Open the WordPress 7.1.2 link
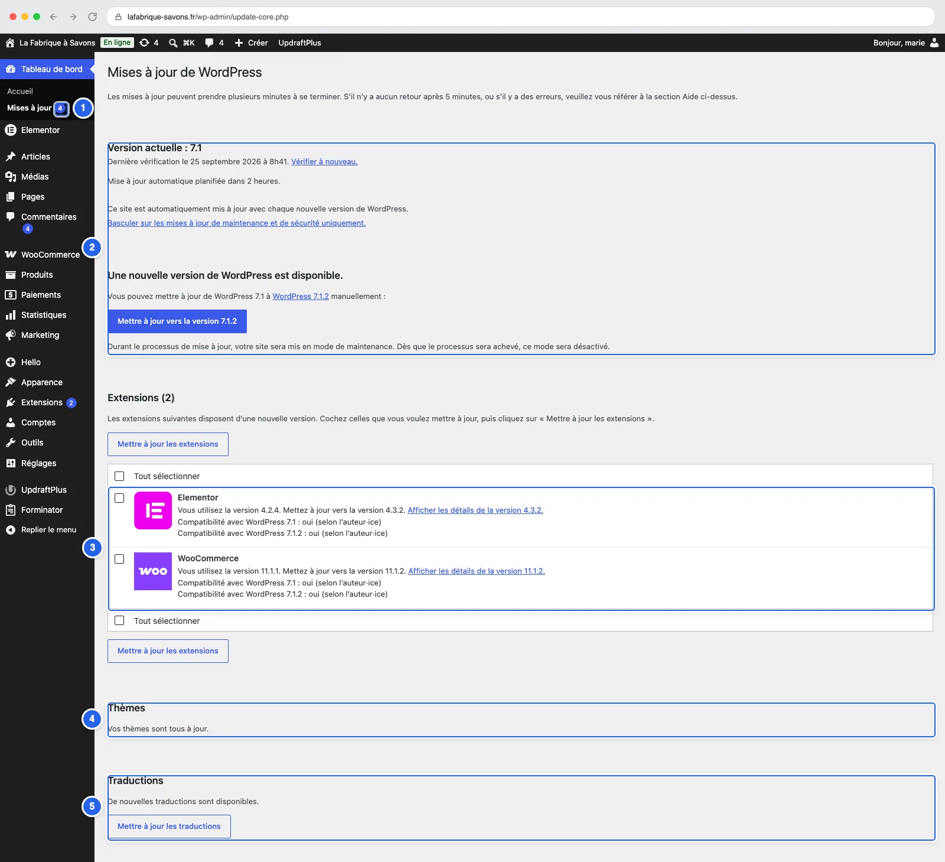Screen dimensions: 945x862 click(x=301, y=296)
